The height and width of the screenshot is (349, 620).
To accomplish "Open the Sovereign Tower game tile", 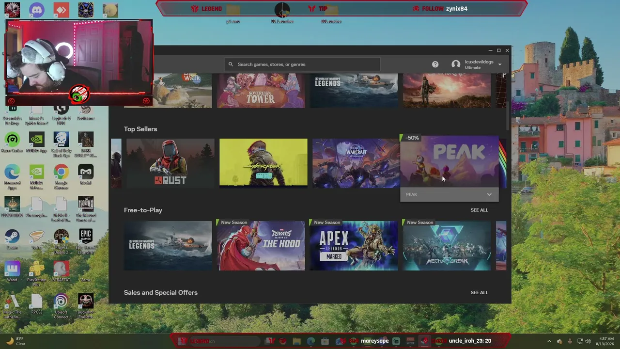I will click(261, 91).
